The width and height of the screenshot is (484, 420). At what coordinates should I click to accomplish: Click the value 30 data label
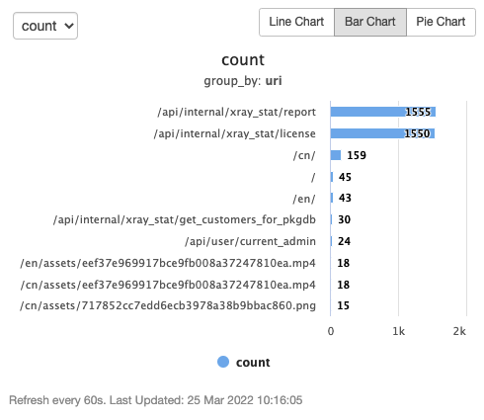[x=345, y=219]
